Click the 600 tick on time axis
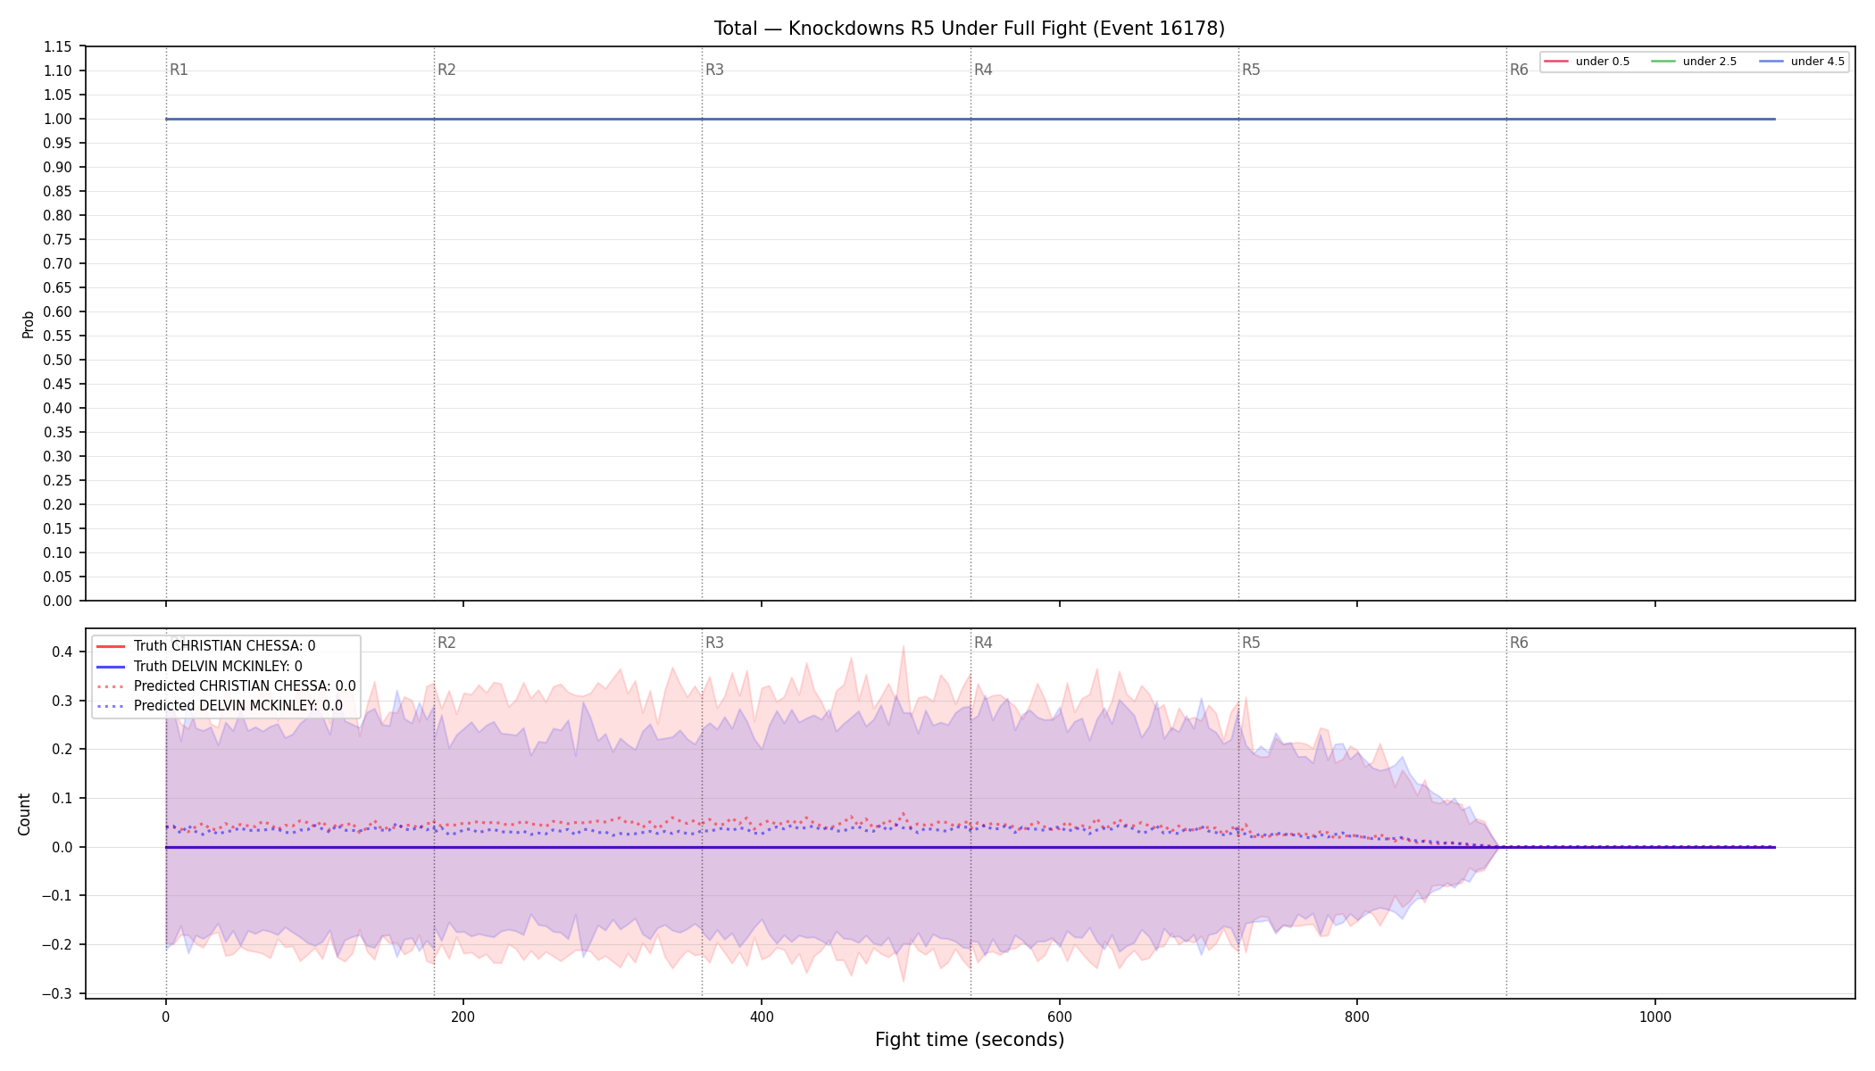Screen dimensions: 1875x1071 point(1059,1017)
